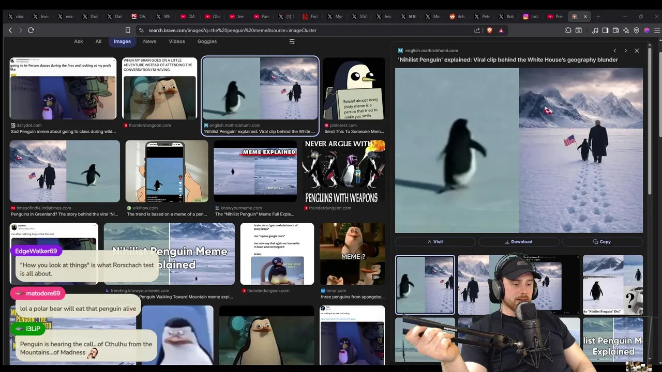Select the All search category

coord(98,41)
